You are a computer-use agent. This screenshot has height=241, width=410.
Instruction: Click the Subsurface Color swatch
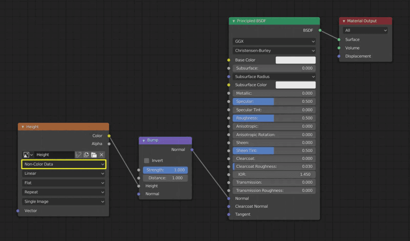[x=295, y=85]
